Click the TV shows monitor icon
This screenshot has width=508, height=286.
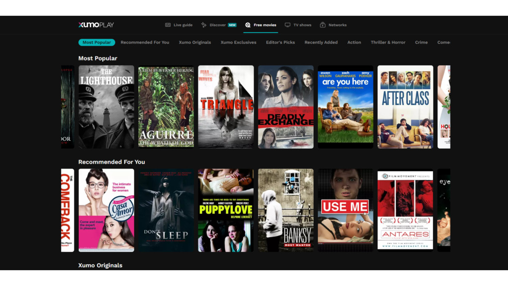pyautogui.click(x=287, y=25)
